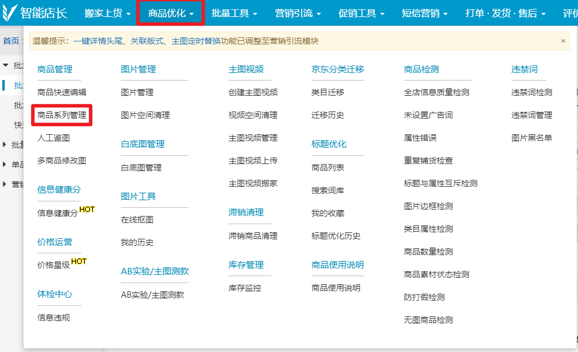
Task: Open the 促销工具 menu
Action: click(361, 13)
